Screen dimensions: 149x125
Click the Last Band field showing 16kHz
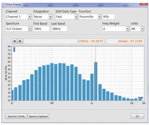click(x=59, y=29)
